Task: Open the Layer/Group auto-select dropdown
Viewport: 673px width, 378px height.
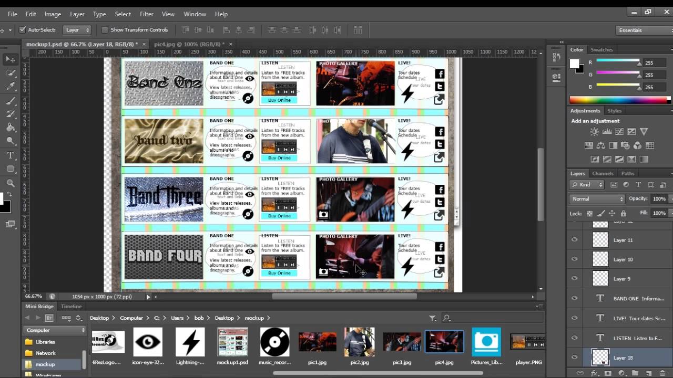Action: 77,30
